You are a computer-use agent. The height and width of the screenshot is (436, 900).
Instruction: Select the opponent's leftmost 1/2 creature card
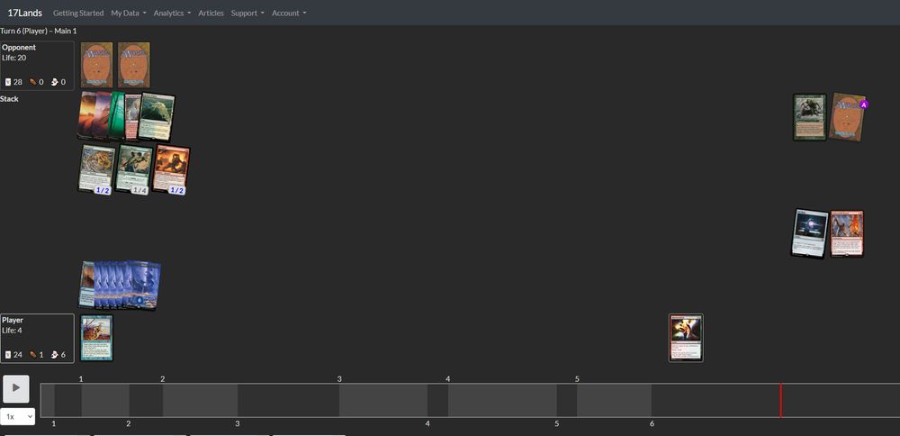(x=96, y=169)
